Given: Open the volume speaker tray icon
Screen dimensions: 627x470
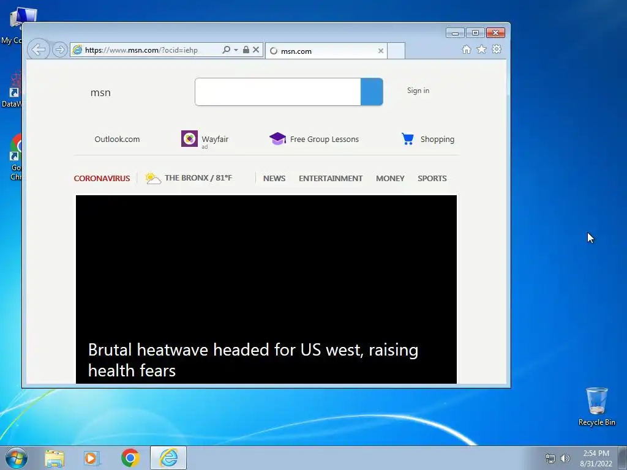Looking at the screenshot, I should (x=565, y=458).
